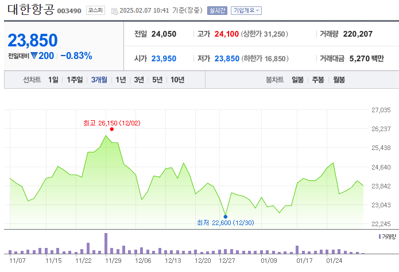Select the 1주일 line chart tab
The width and height of the screenshot is (399, 272).
pyautogui.click(x=75, y=80)
